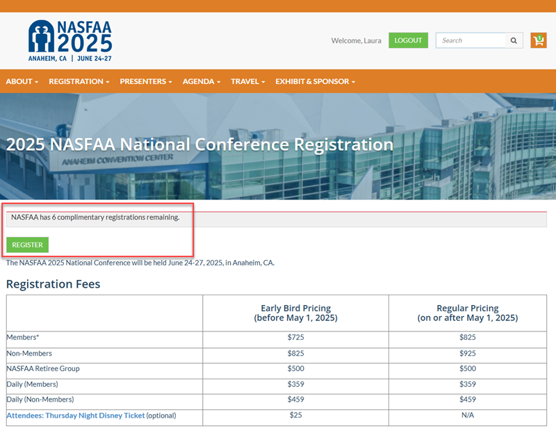Open the EXHIBIT & SPONSOR menu
Viewport: 556px width, 428px height.
click(x=316, y=81)
